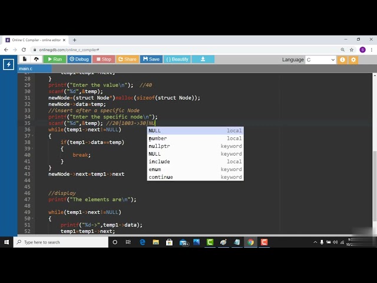Switch to Chrome in the taskbar
Image resolution: width=377 pixels, height=283 pixels.
pyautogui.click(x=250, y=242)
